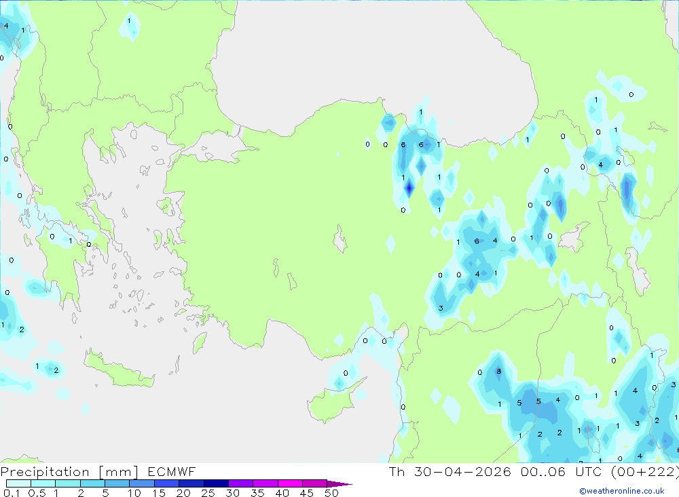Click the legend label '30'

tap(232, 493)
